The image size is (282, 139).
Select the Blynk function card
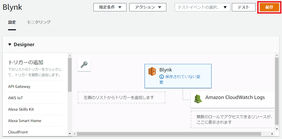coord(178,76)
